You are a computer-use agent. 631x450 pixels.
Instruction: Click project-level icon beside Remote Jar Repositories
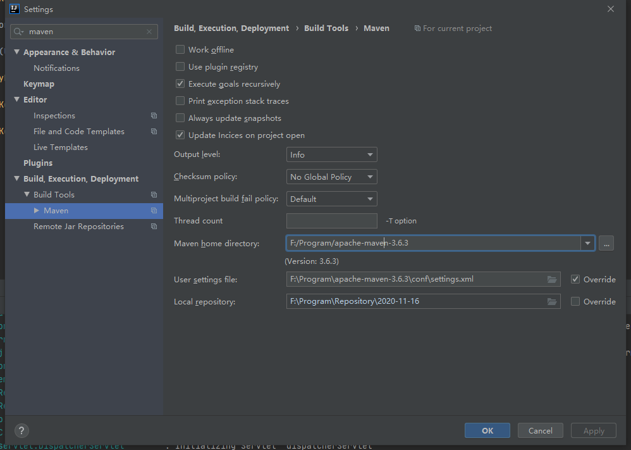[154, 227]
